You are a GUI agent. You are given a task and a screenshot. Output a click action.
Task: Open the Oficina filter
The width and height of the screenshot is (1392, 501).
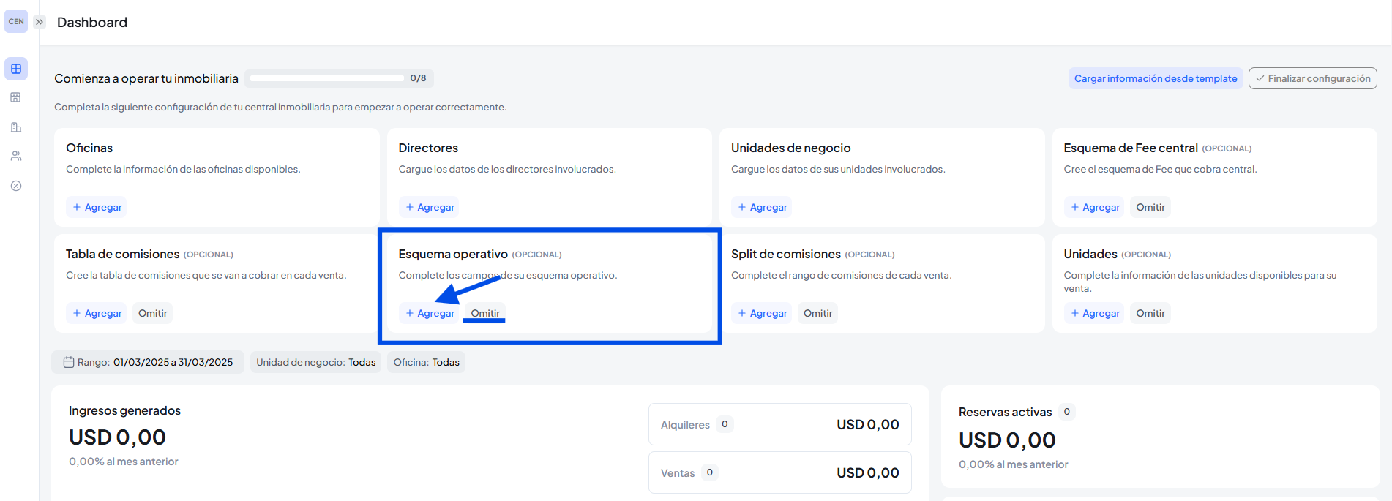[426, 362]
